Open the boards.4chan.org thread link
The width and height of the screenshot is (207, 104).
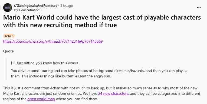[53, 42]
